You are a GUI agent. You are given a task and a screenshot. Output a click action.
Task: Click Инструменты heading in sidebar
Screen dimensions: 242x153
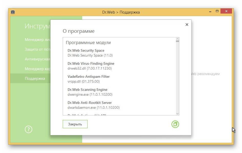pyautogui.click(x=37, y=26)
